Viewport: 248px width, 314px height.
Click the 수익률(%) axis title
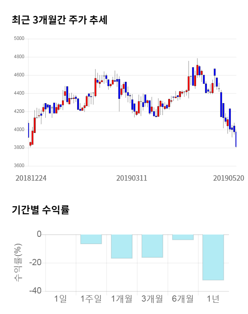coord(18,262)
